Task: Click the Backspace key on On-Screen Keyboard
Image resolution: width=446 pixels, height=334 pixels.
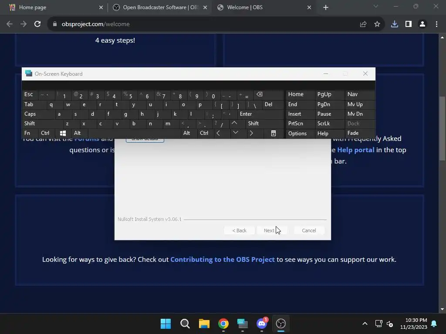Action: tap(269, 94)
